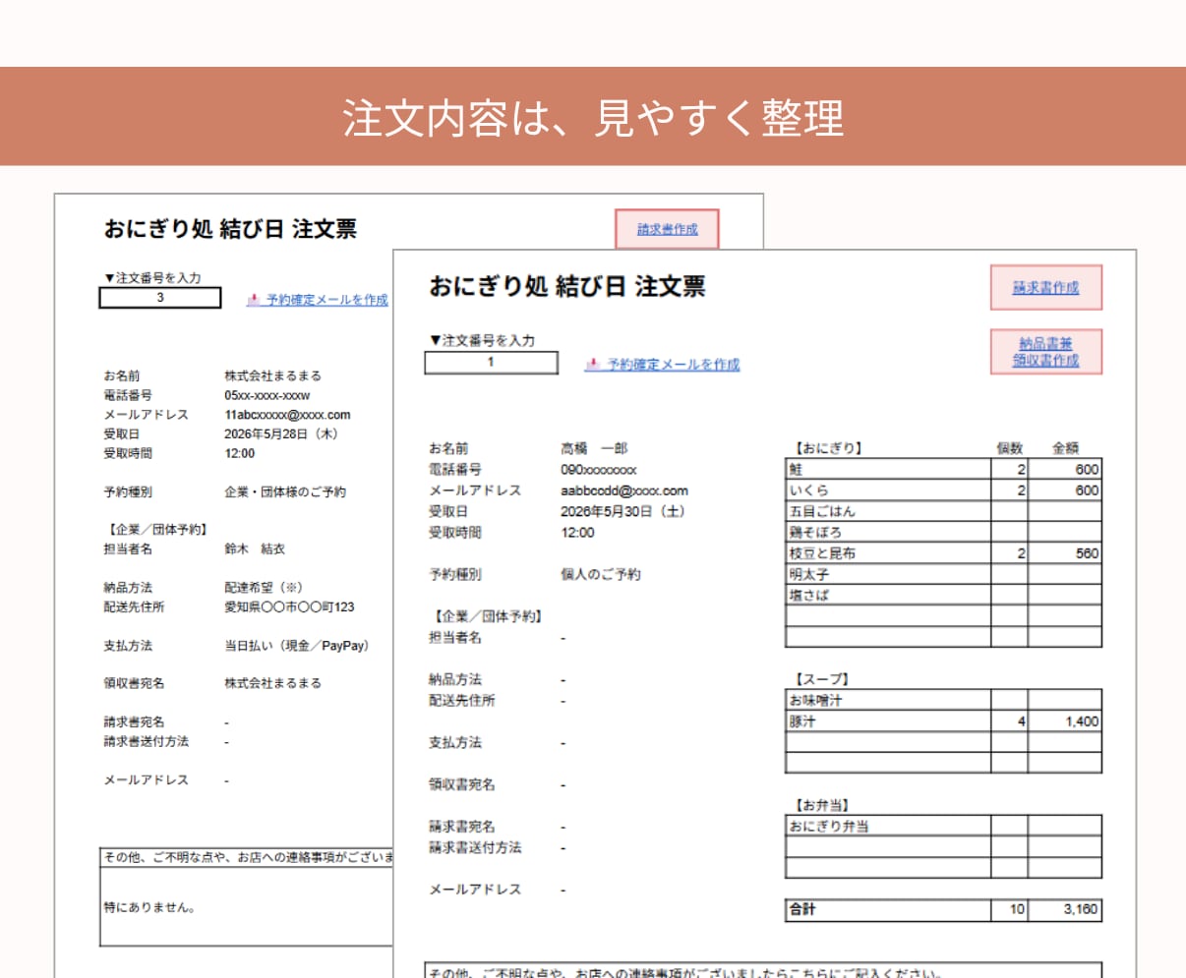Viewport: 1186px width, 978px height.
Task: Click 明太子 cell
Action: [x=888, y=574]
